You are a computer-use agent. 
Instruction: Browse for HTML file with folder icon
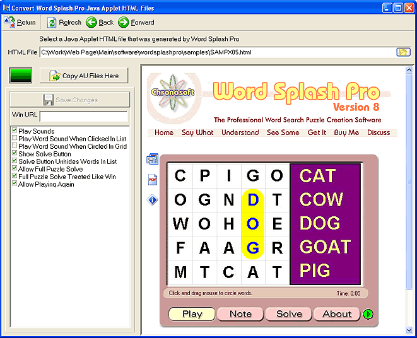pyautogui.click(x=402, y=52)
